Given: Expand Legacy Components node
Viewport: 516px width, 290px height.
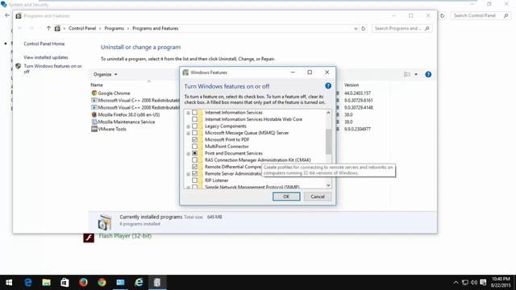Looking at the screenshot, I should point(188,126).
